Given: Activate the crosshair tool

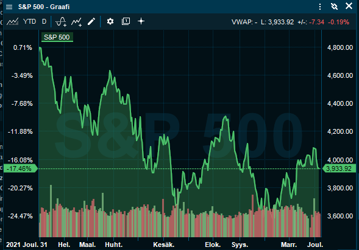Looking at the screenshot, I should click(141, 21).
